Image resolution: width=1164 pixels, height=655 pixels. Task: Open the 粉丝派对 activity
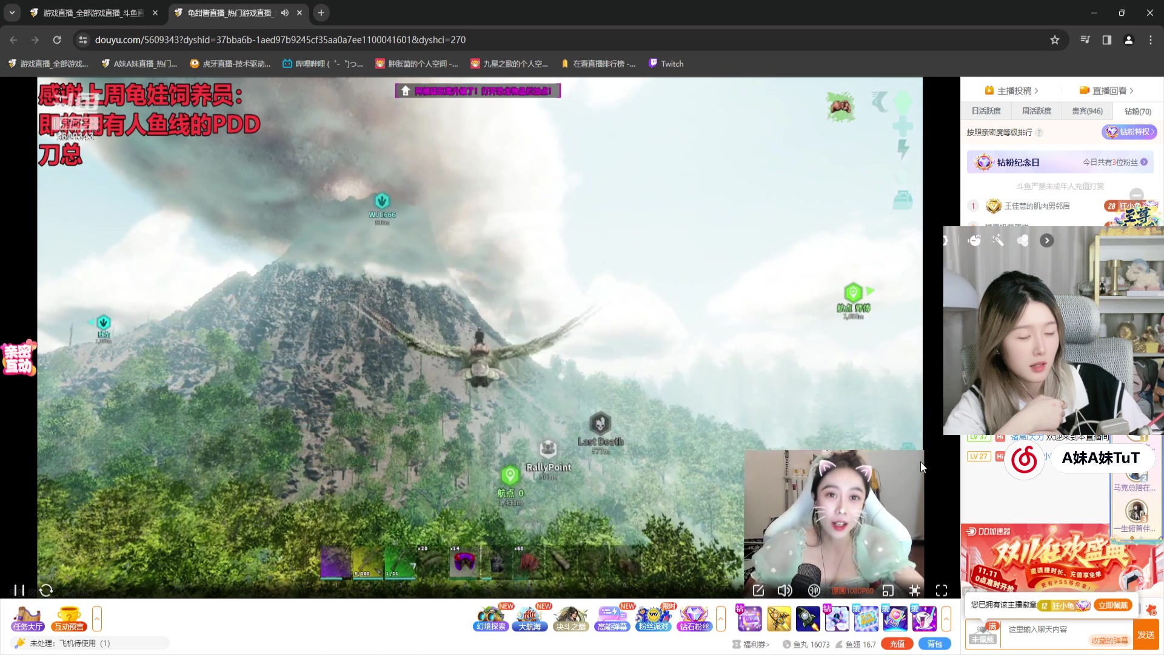coord(653,619)
